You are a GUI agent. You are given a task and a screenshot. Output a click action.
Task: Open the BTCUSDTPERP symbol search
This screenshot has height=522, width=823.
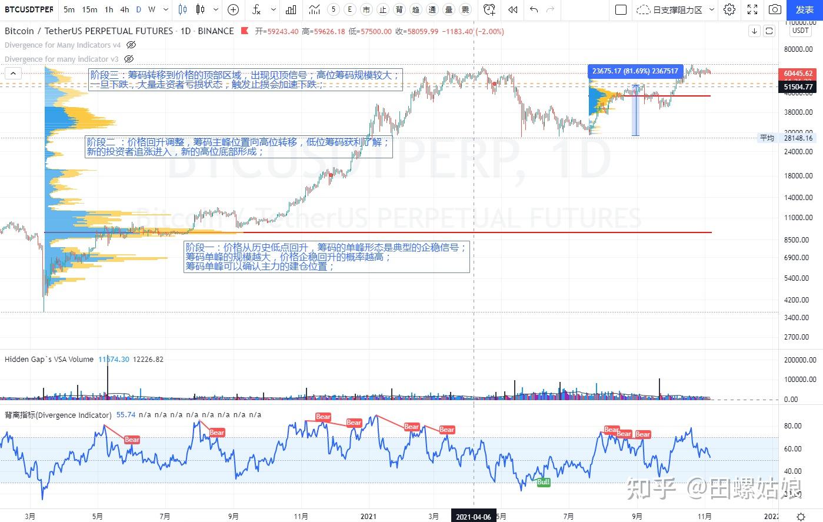(x=29, y=9)
